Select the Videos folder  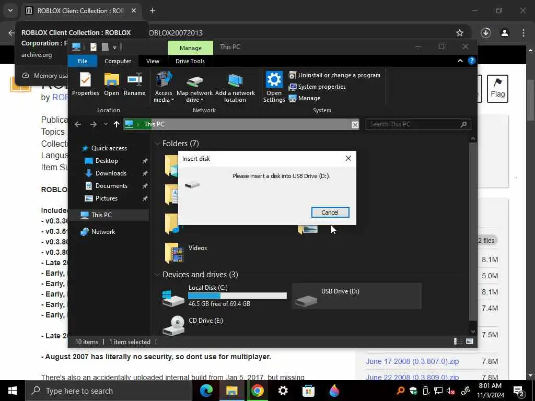click(x=186, y=253)
